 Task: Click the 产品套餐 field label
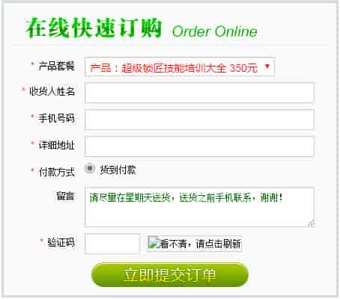pyautogui.click(x=57, y=66)
